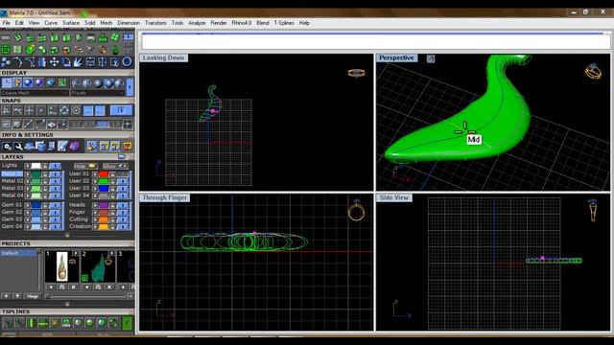Click the first TSplines tool icon
The image size is (614, 345).
(x=8, y=323)
